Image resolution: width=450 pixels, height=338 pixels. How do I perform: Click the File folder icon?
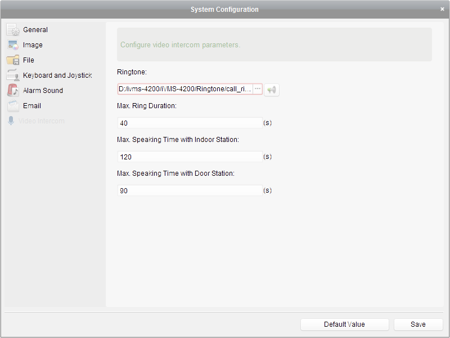pos(13,60)
